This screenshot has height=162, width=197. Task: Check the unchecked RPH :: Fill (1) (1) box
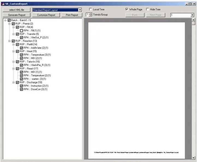(22, 30)
